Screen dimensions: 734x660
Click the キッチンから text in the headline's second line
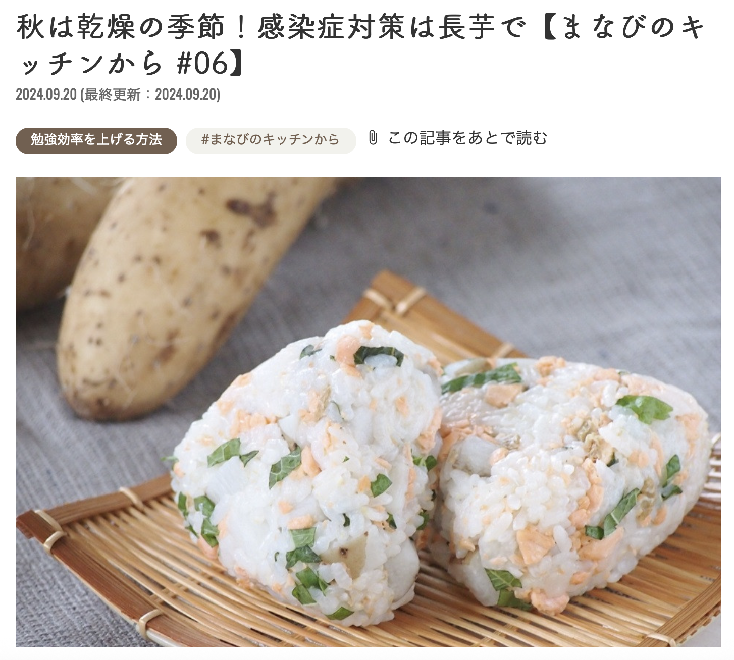click(x=90, y=64)
